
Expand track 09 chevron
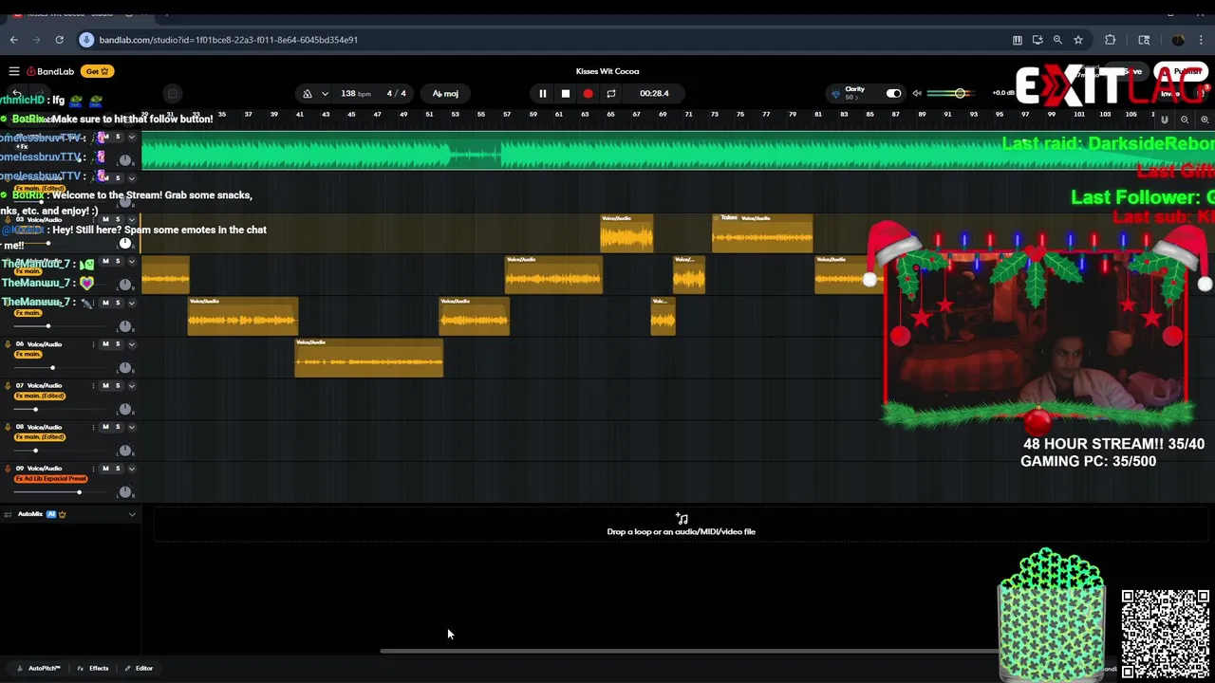pos(132,469)
